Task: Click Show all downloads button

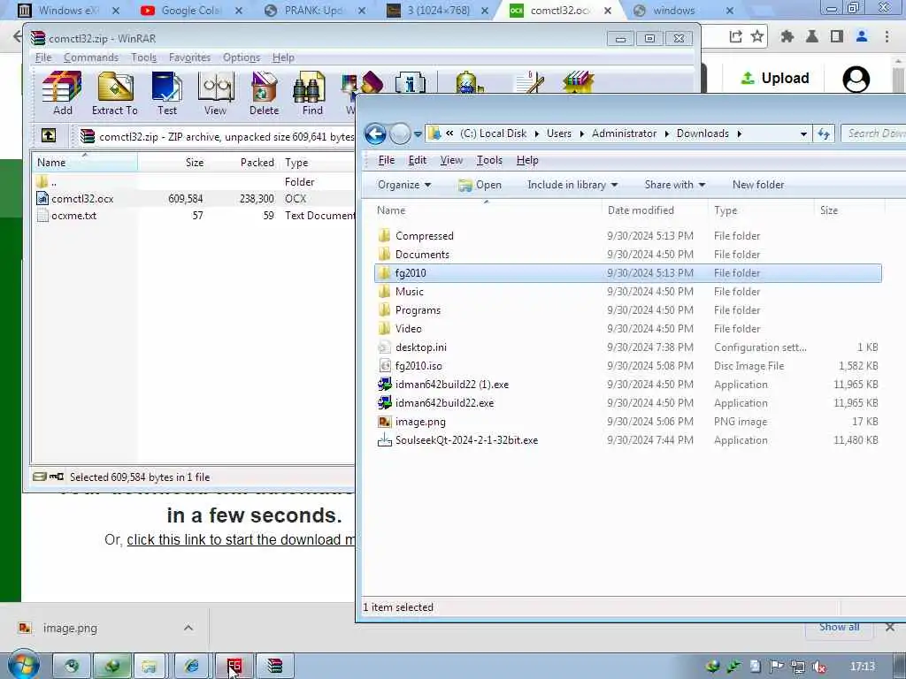Action: [839, 628]
